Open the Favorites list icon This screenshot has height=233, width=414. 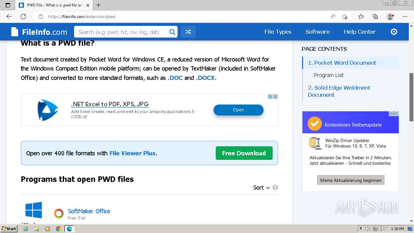pyautogui.click(x=361, y=17)
